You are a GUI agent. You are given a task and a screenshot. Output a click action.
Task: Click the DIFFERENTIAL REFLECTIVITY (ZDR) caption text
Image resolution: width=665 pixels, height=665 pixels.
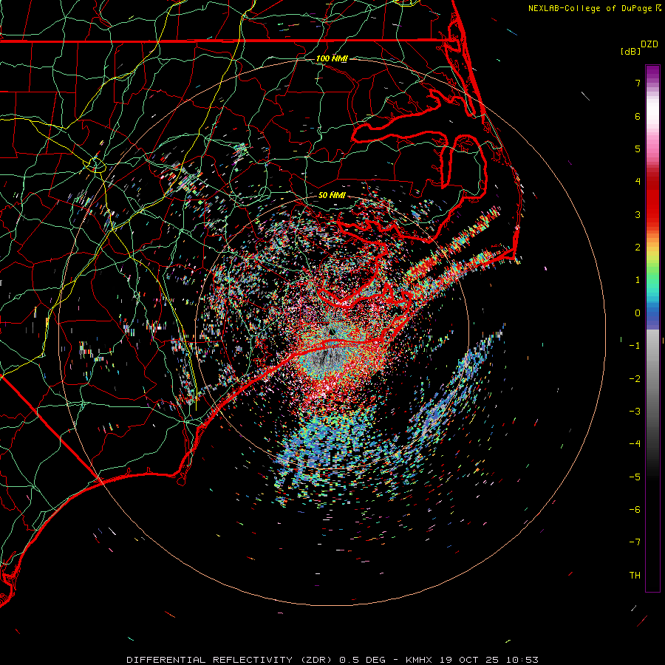tap(231, 660)
